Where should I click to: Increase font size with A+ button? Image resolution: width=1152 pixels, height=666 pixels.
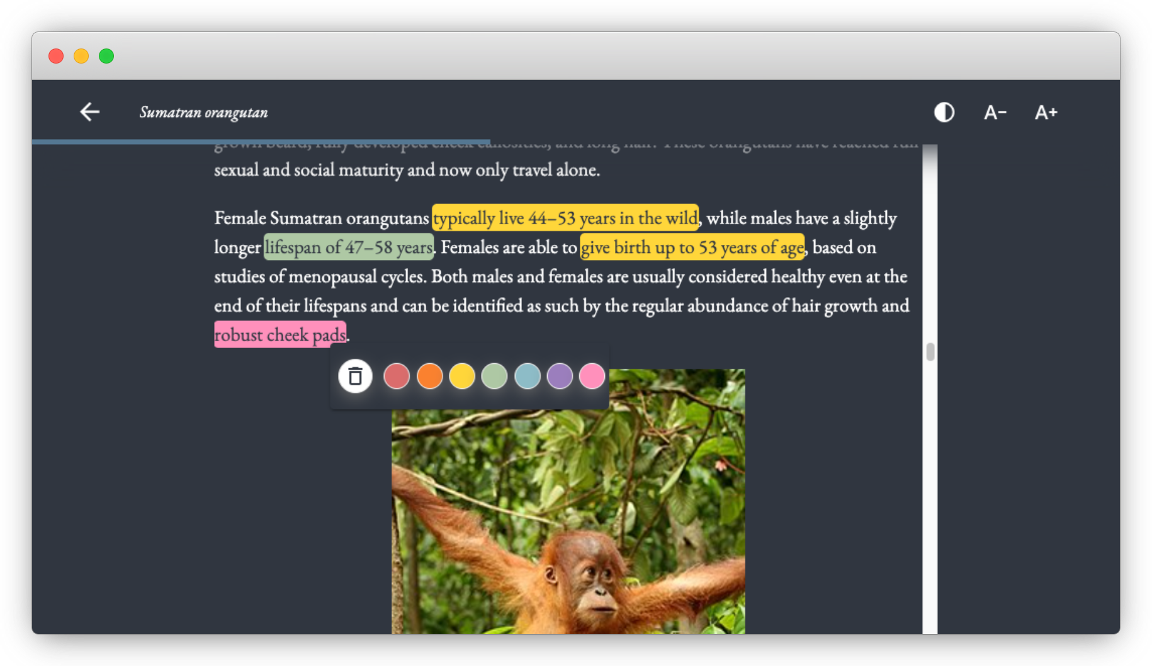(x=1046, y=113)
